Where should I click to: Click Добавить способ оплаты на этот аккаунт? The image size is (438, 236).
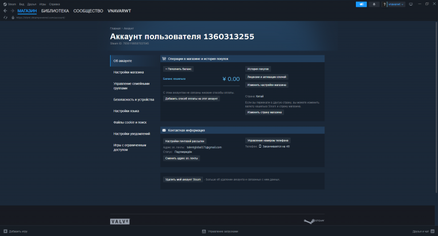coord(192,99)
